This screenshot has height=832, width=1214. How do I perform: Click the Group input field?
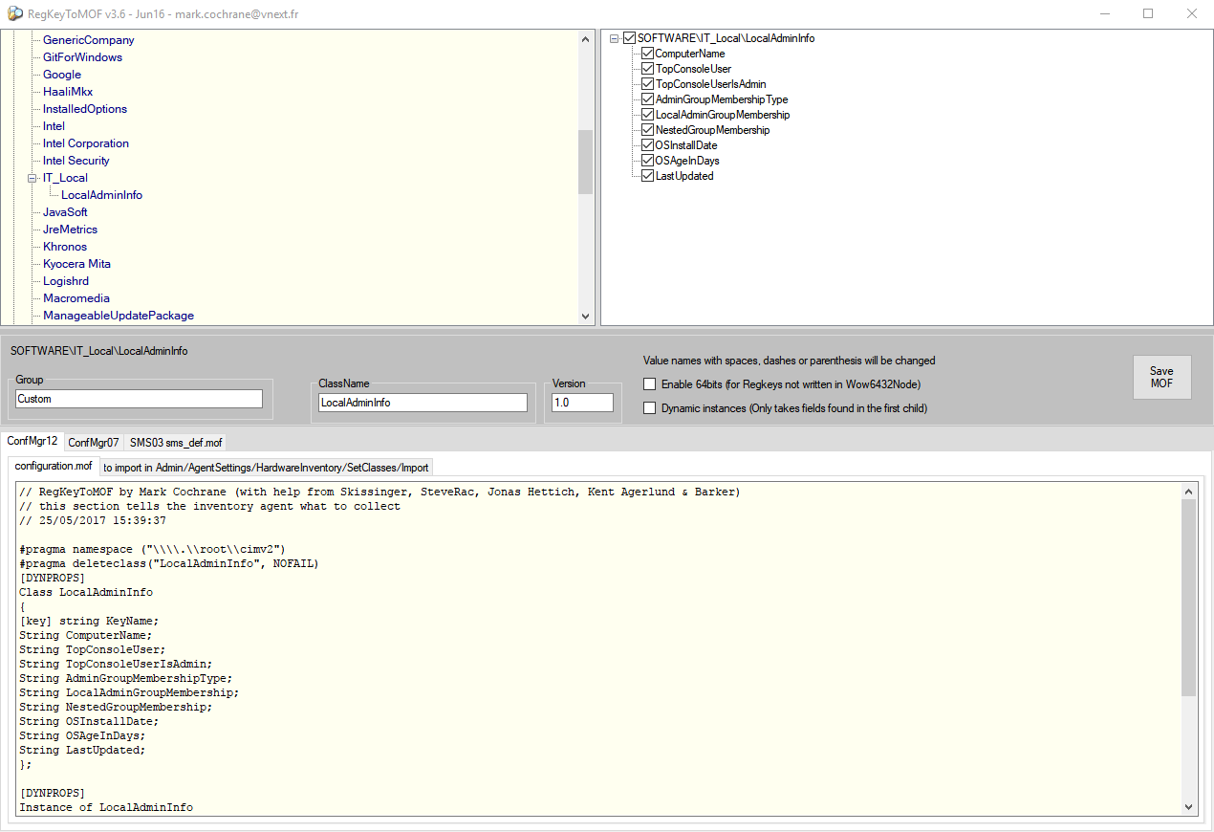point(139,399)
